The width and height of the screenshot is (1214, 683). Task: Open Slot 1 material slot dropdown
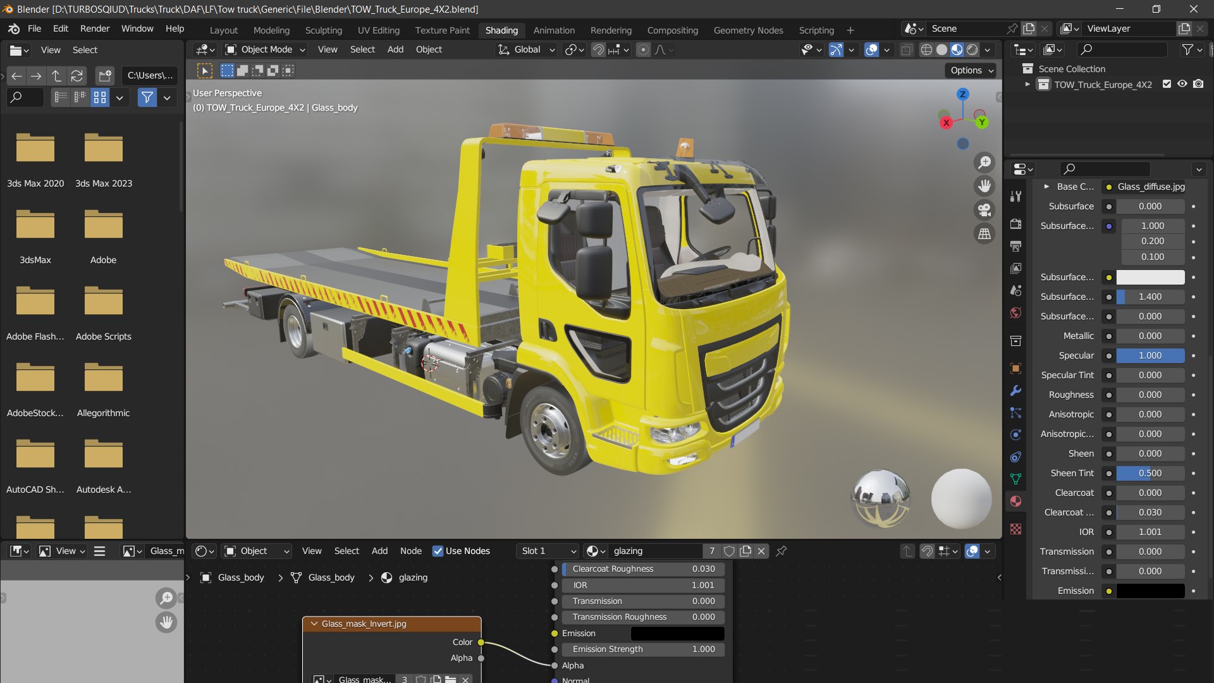[x=548, y=551]
